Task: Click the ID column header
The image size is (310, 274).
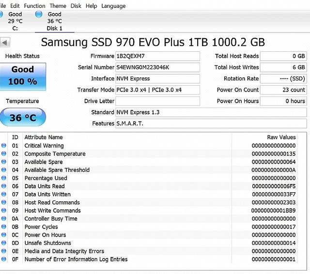Action: 15,137
